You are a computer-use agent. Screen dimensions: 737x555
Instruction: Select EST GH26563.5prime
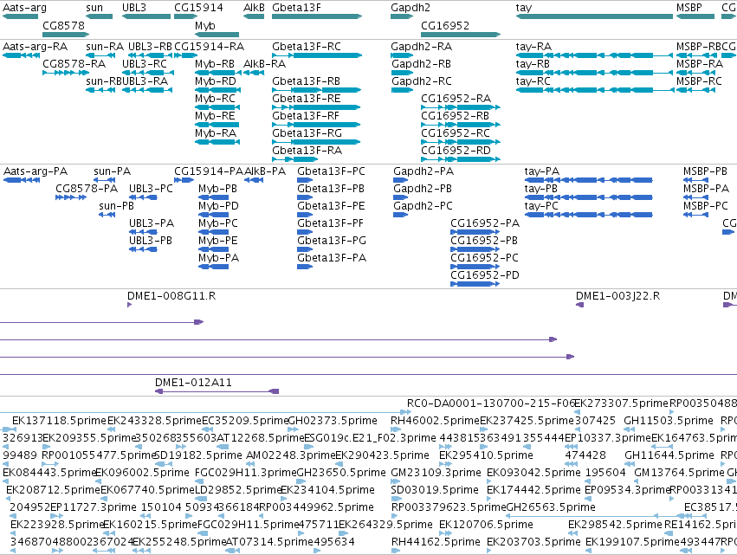596,516
